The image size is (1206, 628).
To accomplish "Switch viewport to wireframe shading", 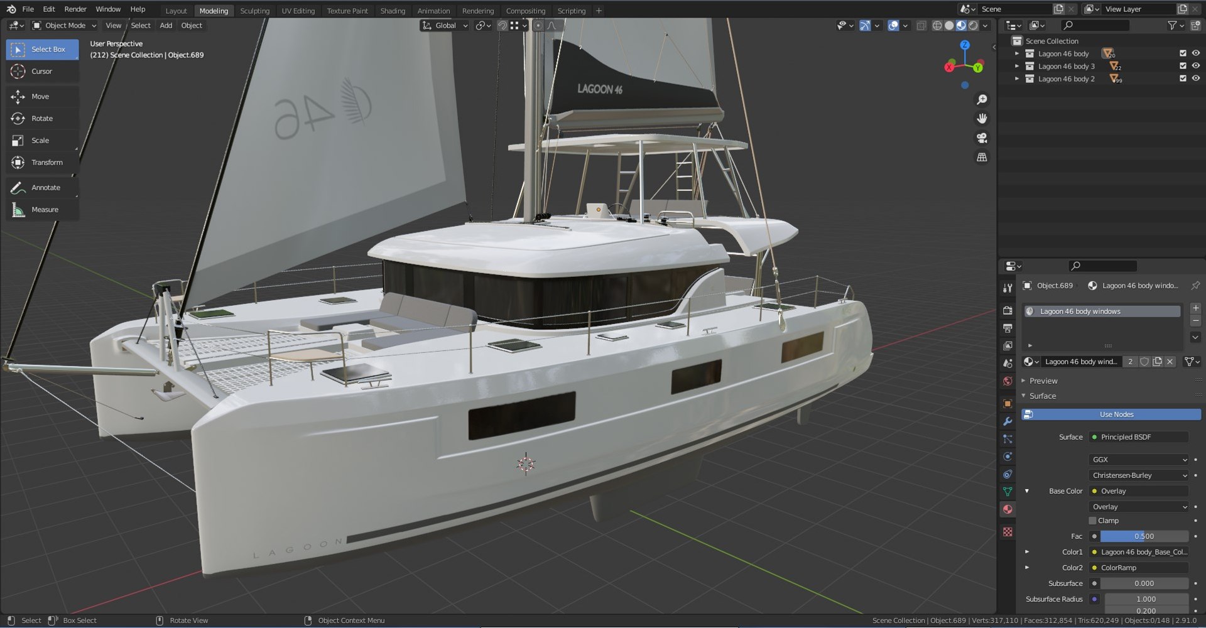I will click(x=937, y=26).
